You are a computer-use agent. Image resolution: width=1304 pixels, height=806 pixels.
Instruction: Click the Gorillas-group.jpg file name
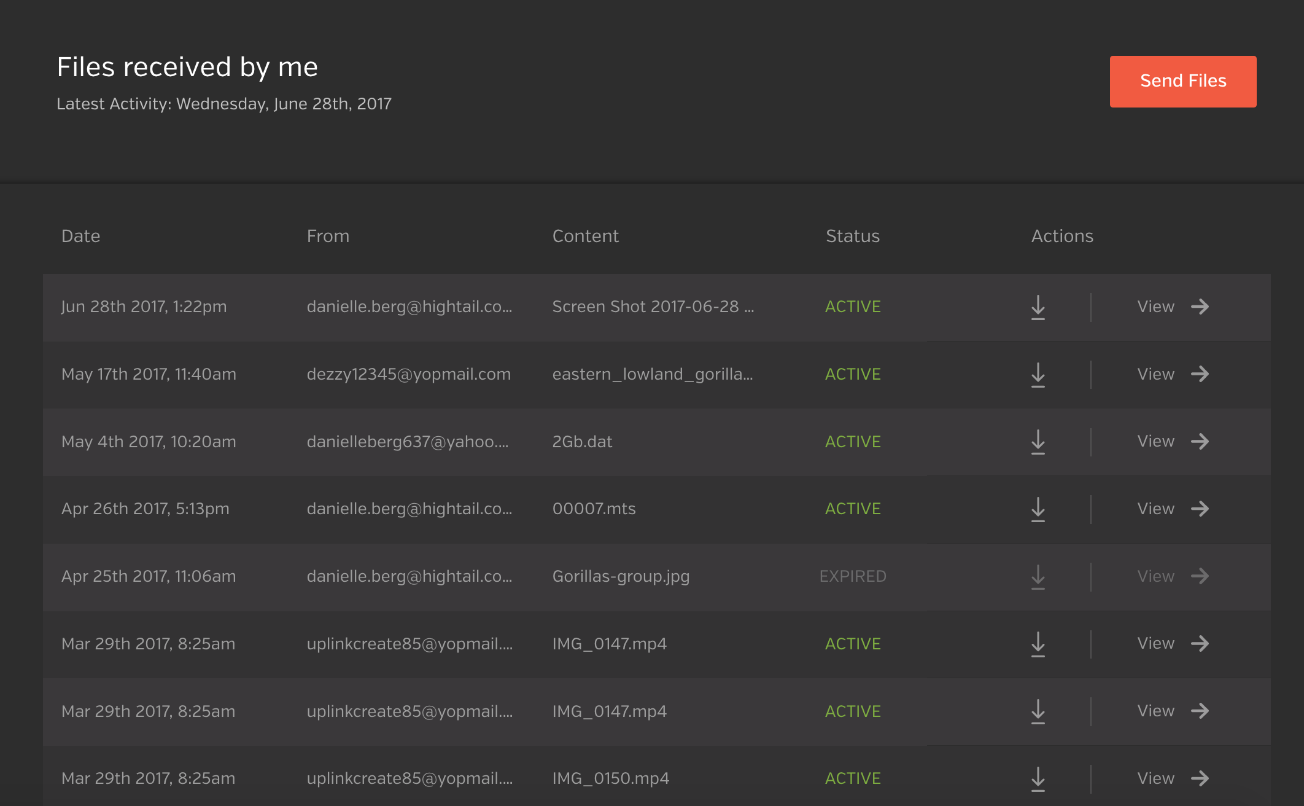(x=621, y=576)
